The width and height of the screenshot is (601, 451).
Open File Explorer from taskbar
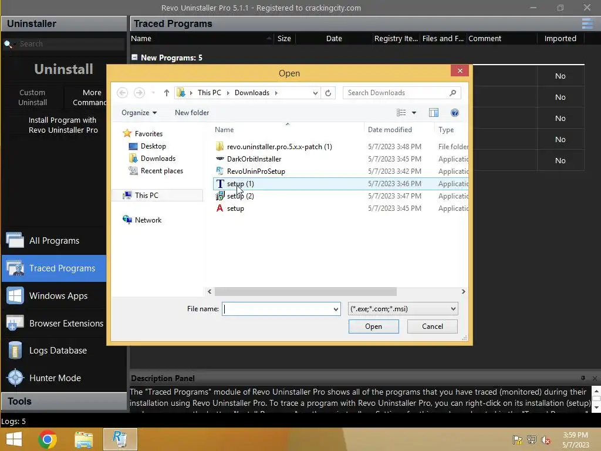(83, 439)
